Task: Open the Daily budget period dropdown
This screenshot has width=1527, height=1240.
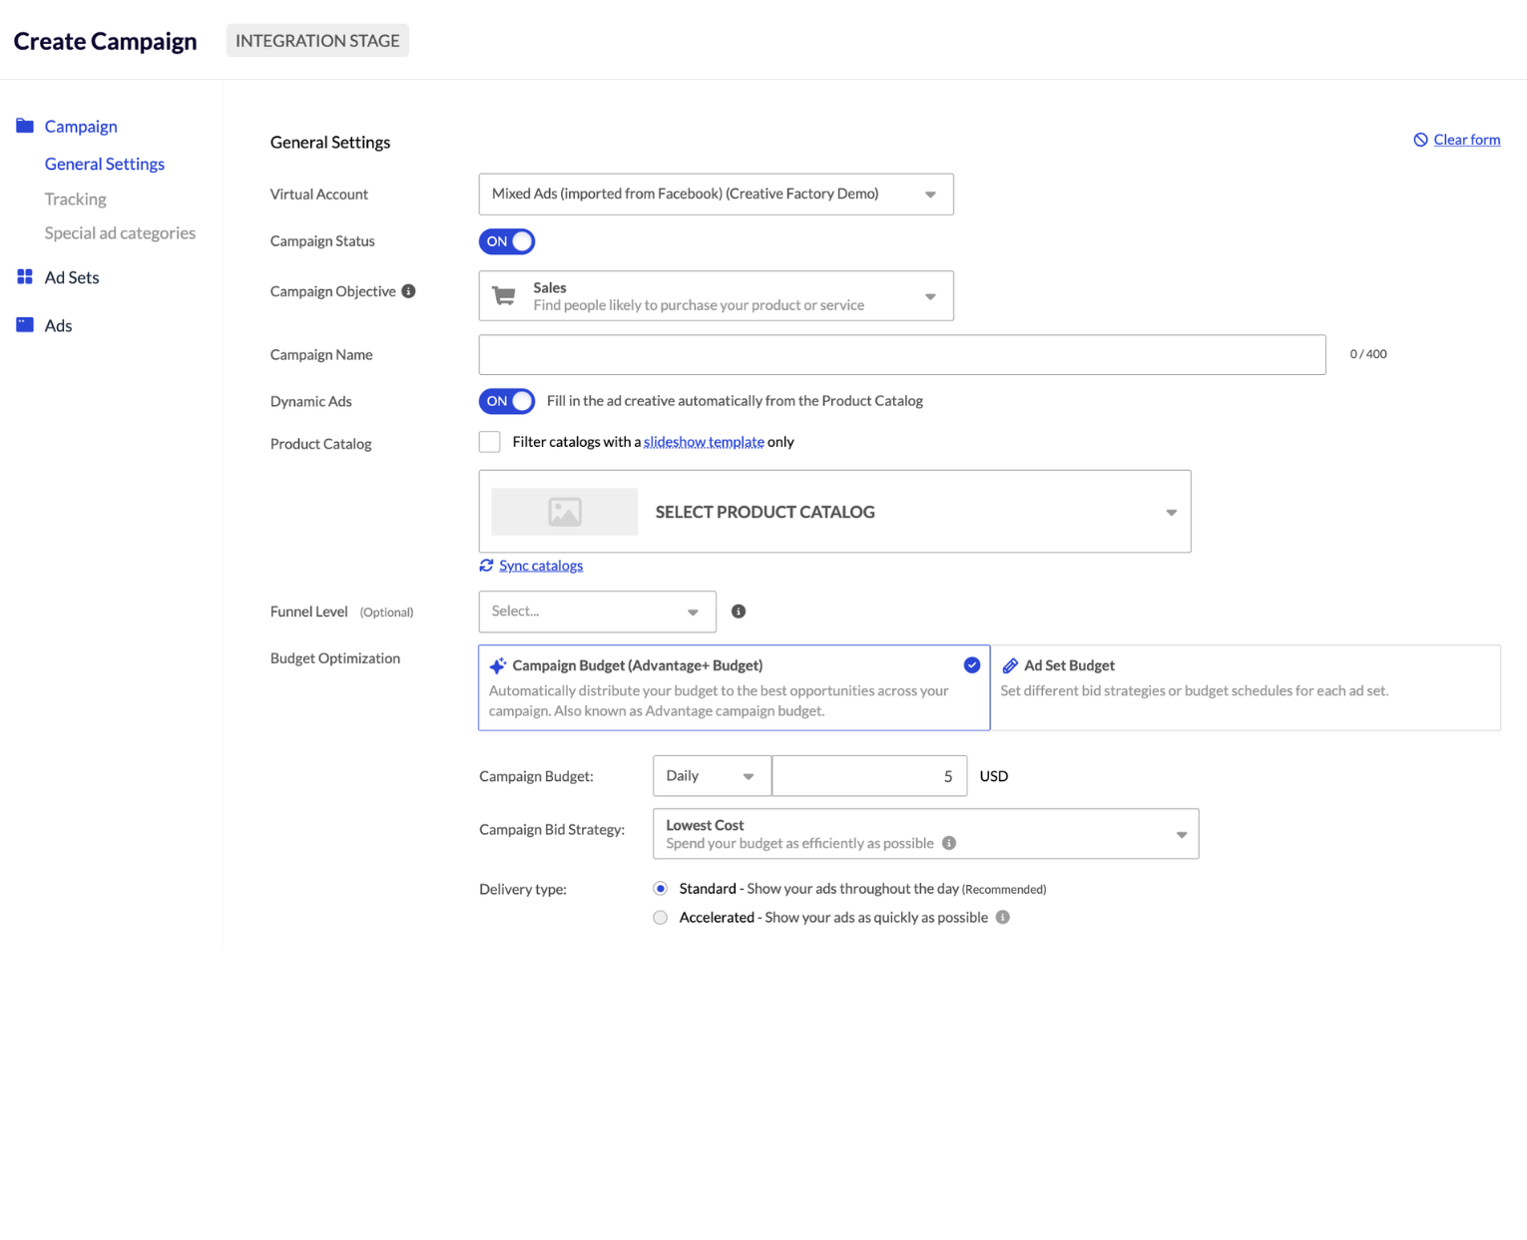Action: pyautogui.click(x=713, y=776)
